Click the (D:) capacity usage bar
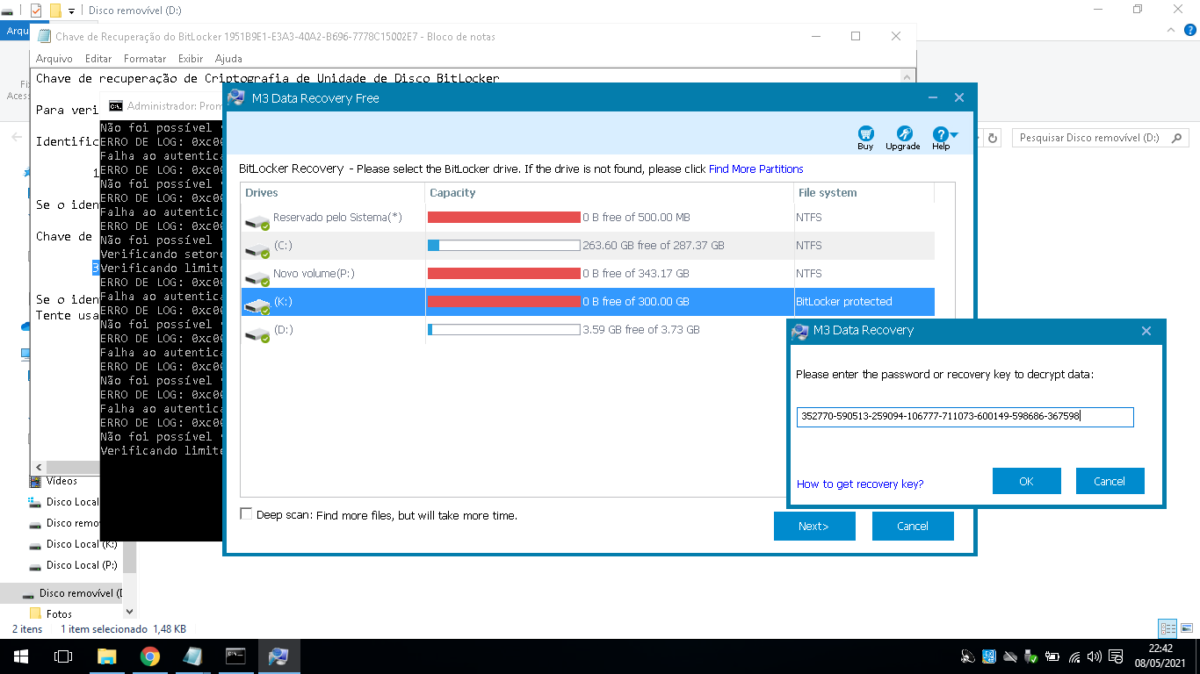The image size is (1200, 674). tap(503, 329)
